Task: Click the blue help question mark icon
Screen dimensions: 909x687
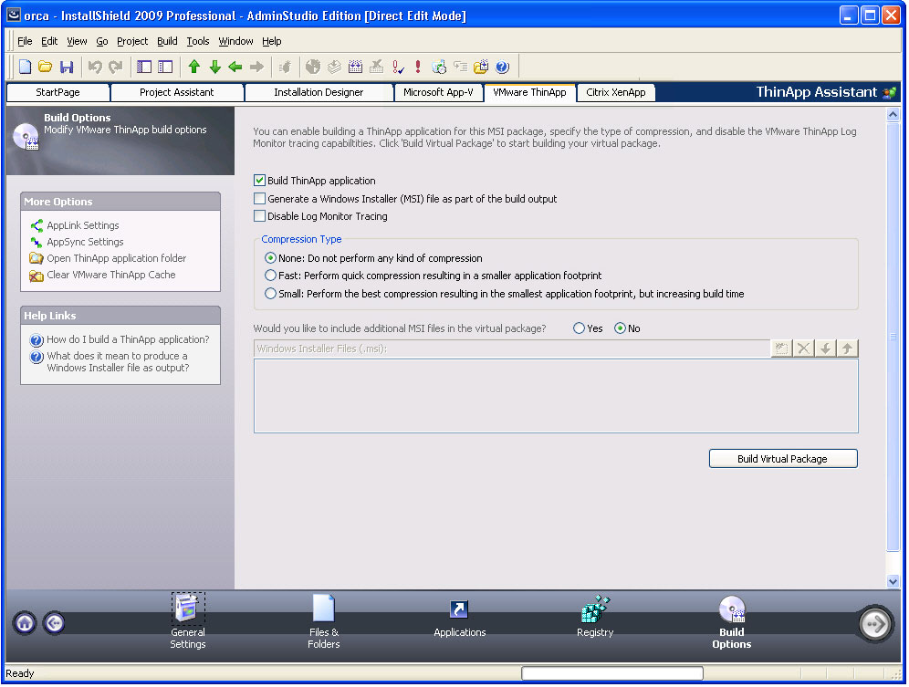Action: (502, 67)
